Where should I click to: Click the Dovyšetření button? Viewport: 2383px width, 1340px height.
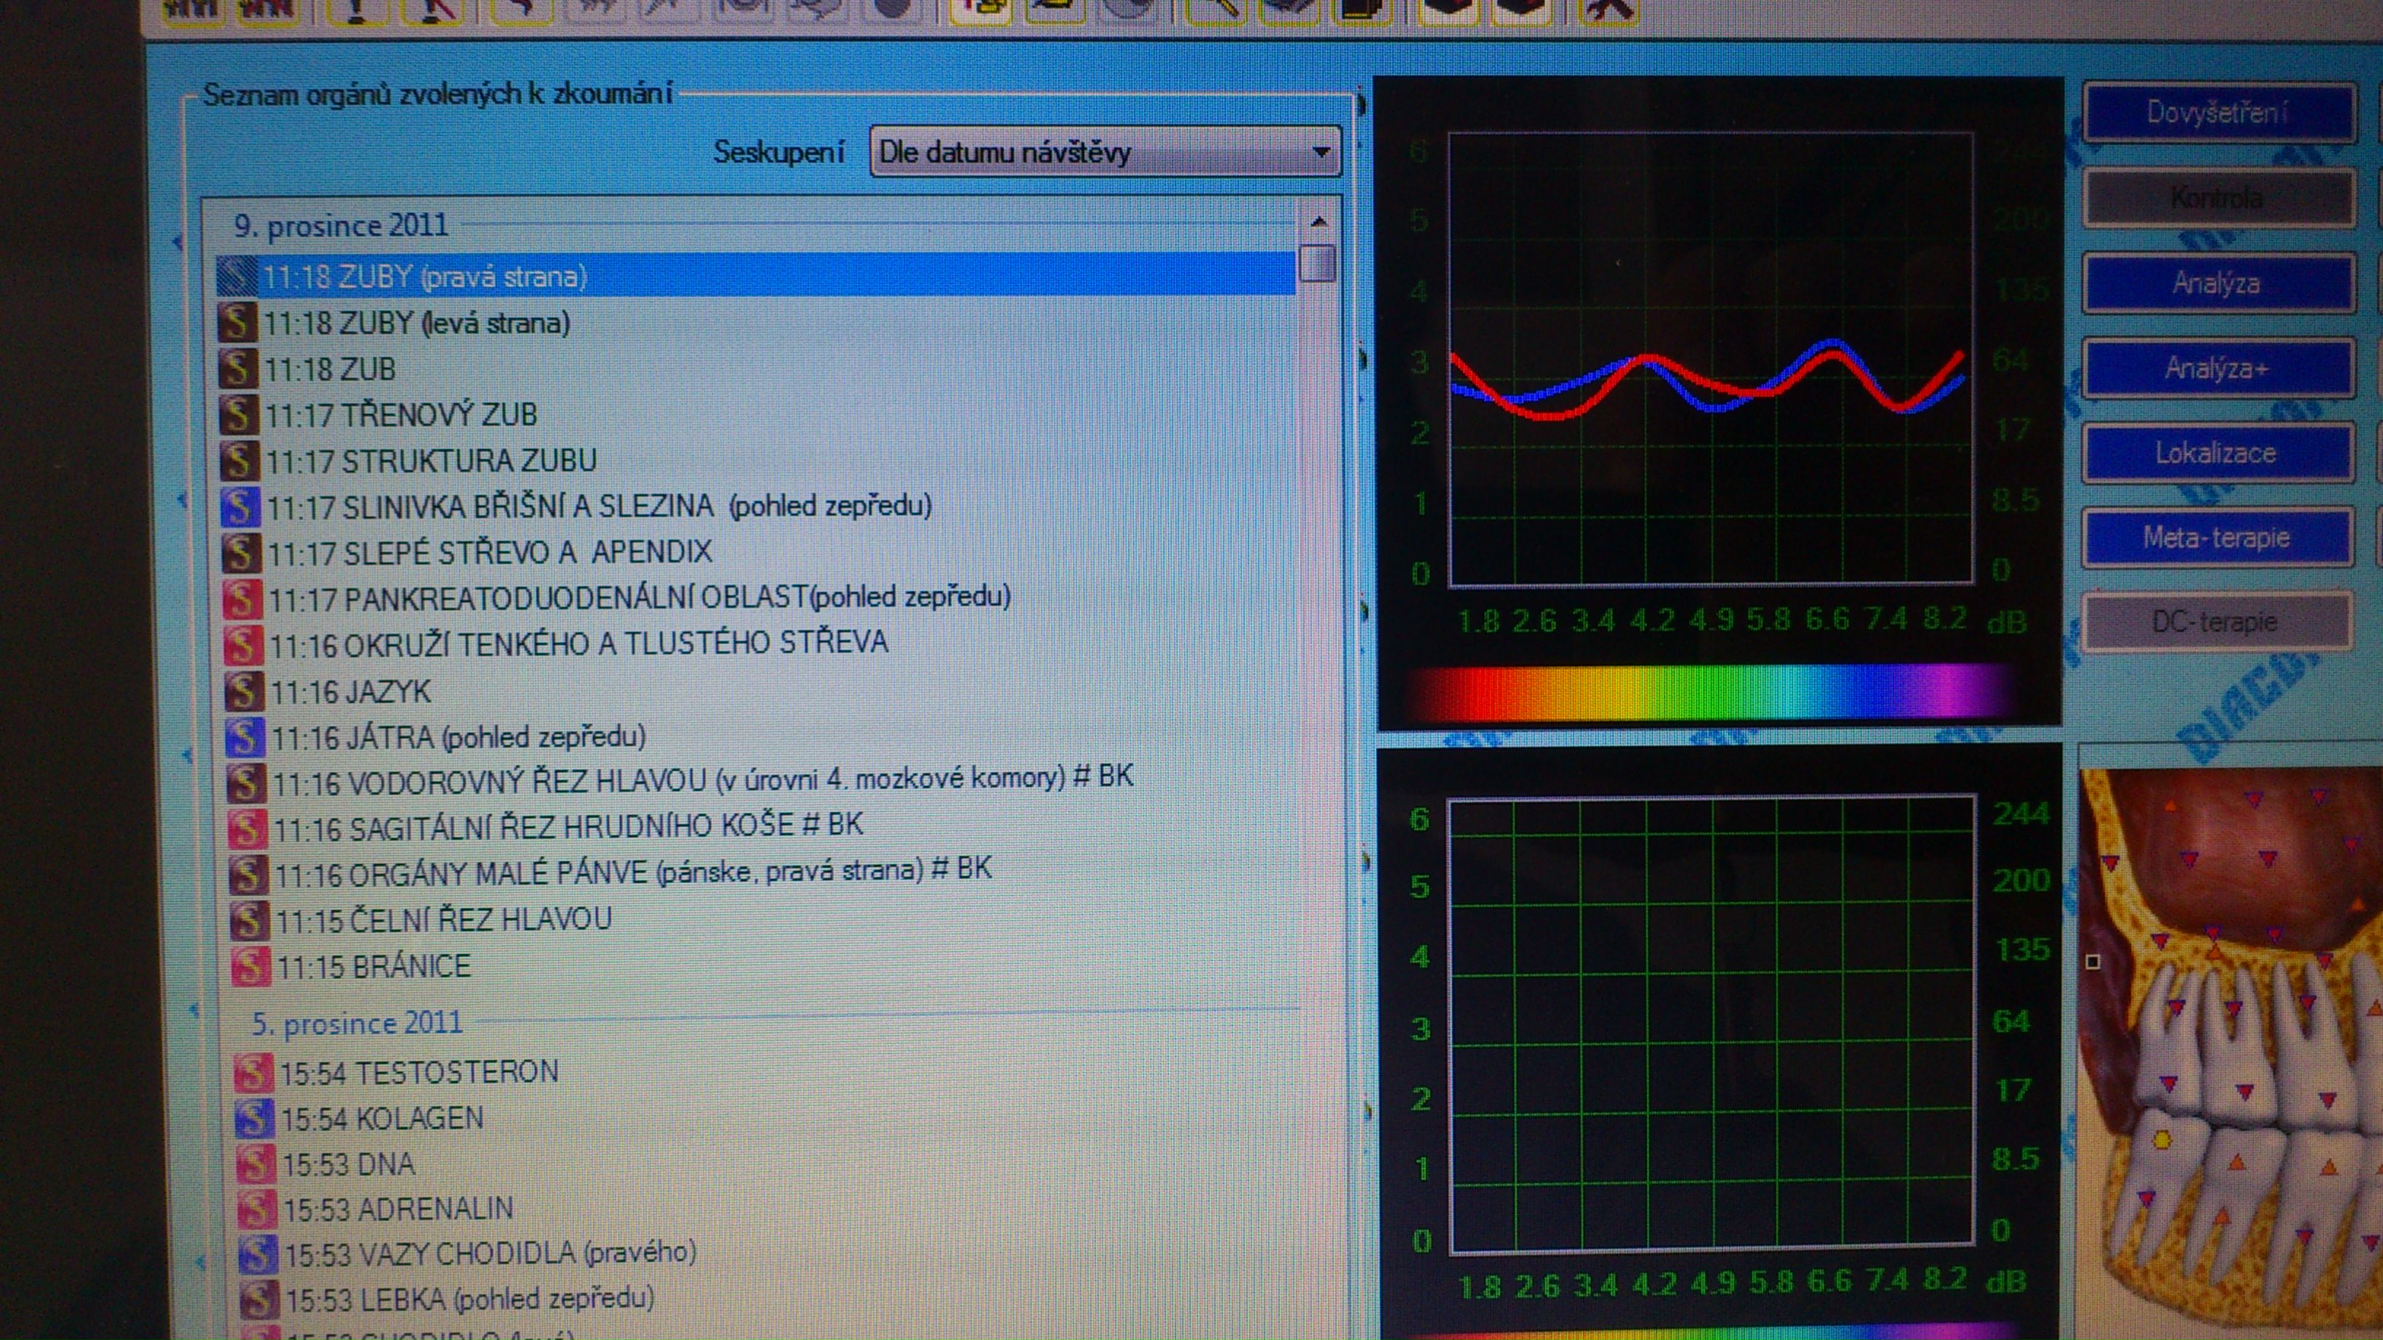(2217, 113)
